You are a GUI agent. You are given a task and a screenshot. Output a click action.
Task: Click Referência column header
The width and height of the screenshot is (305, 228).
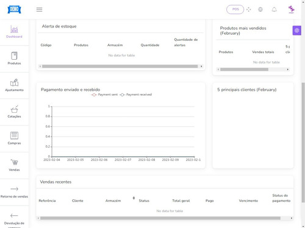point(47,201)
